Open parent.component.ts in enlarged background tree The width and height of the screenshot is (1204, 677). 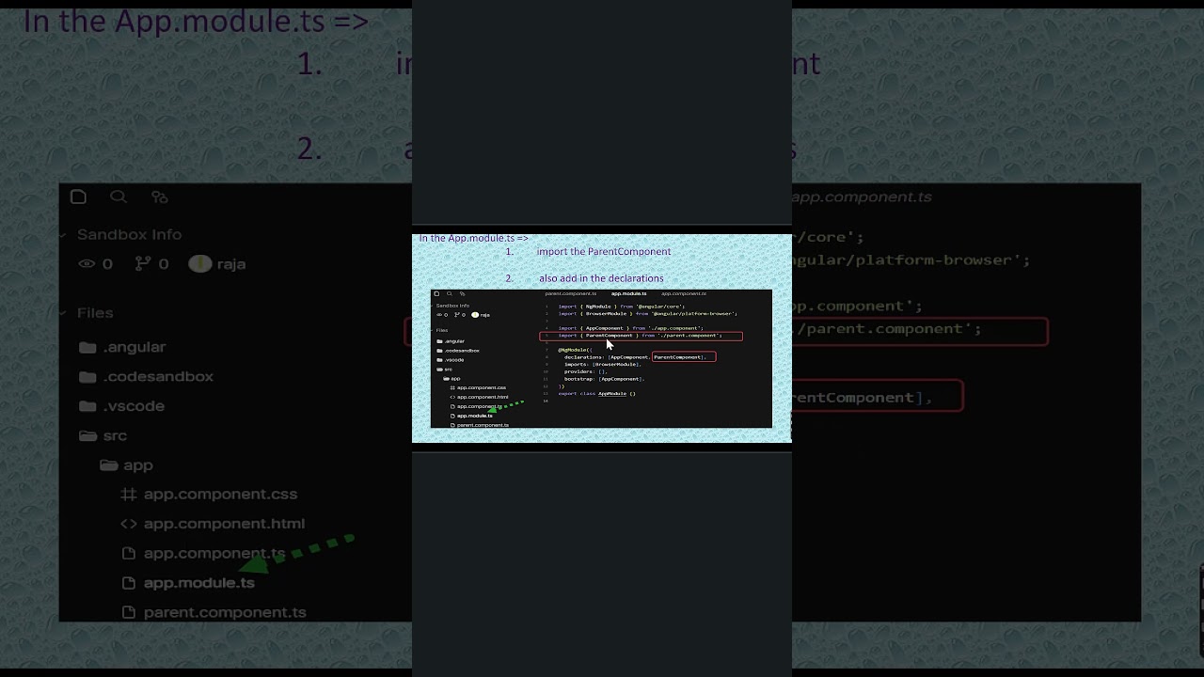pyautogui.click(x=214, y=612)
